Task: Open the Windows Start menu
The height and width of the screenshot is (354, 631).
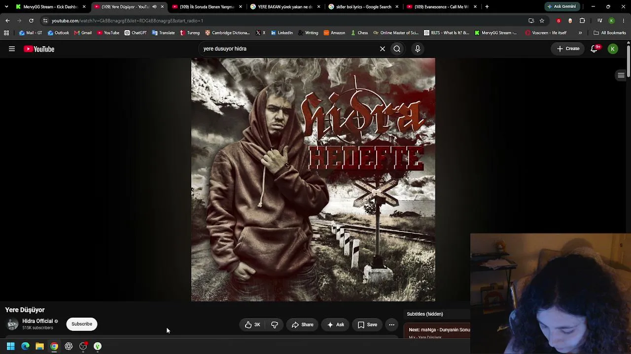Action: [10, 346]
